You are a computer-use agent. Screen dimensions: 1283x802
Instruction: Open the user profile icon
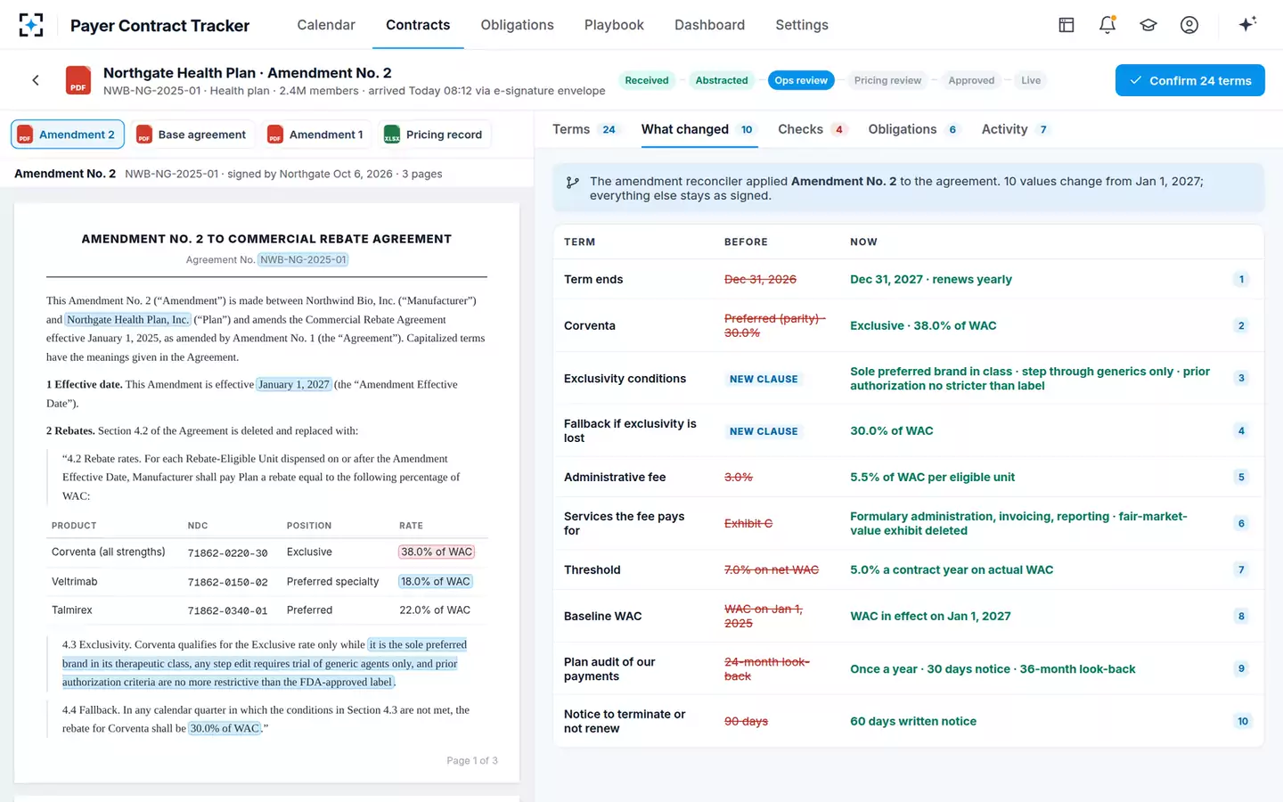point(1189,25)
